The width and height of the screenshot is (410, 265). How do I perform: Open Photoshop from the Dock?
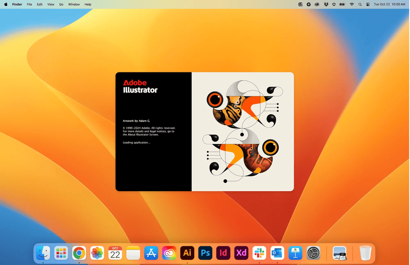pos(205,253)
